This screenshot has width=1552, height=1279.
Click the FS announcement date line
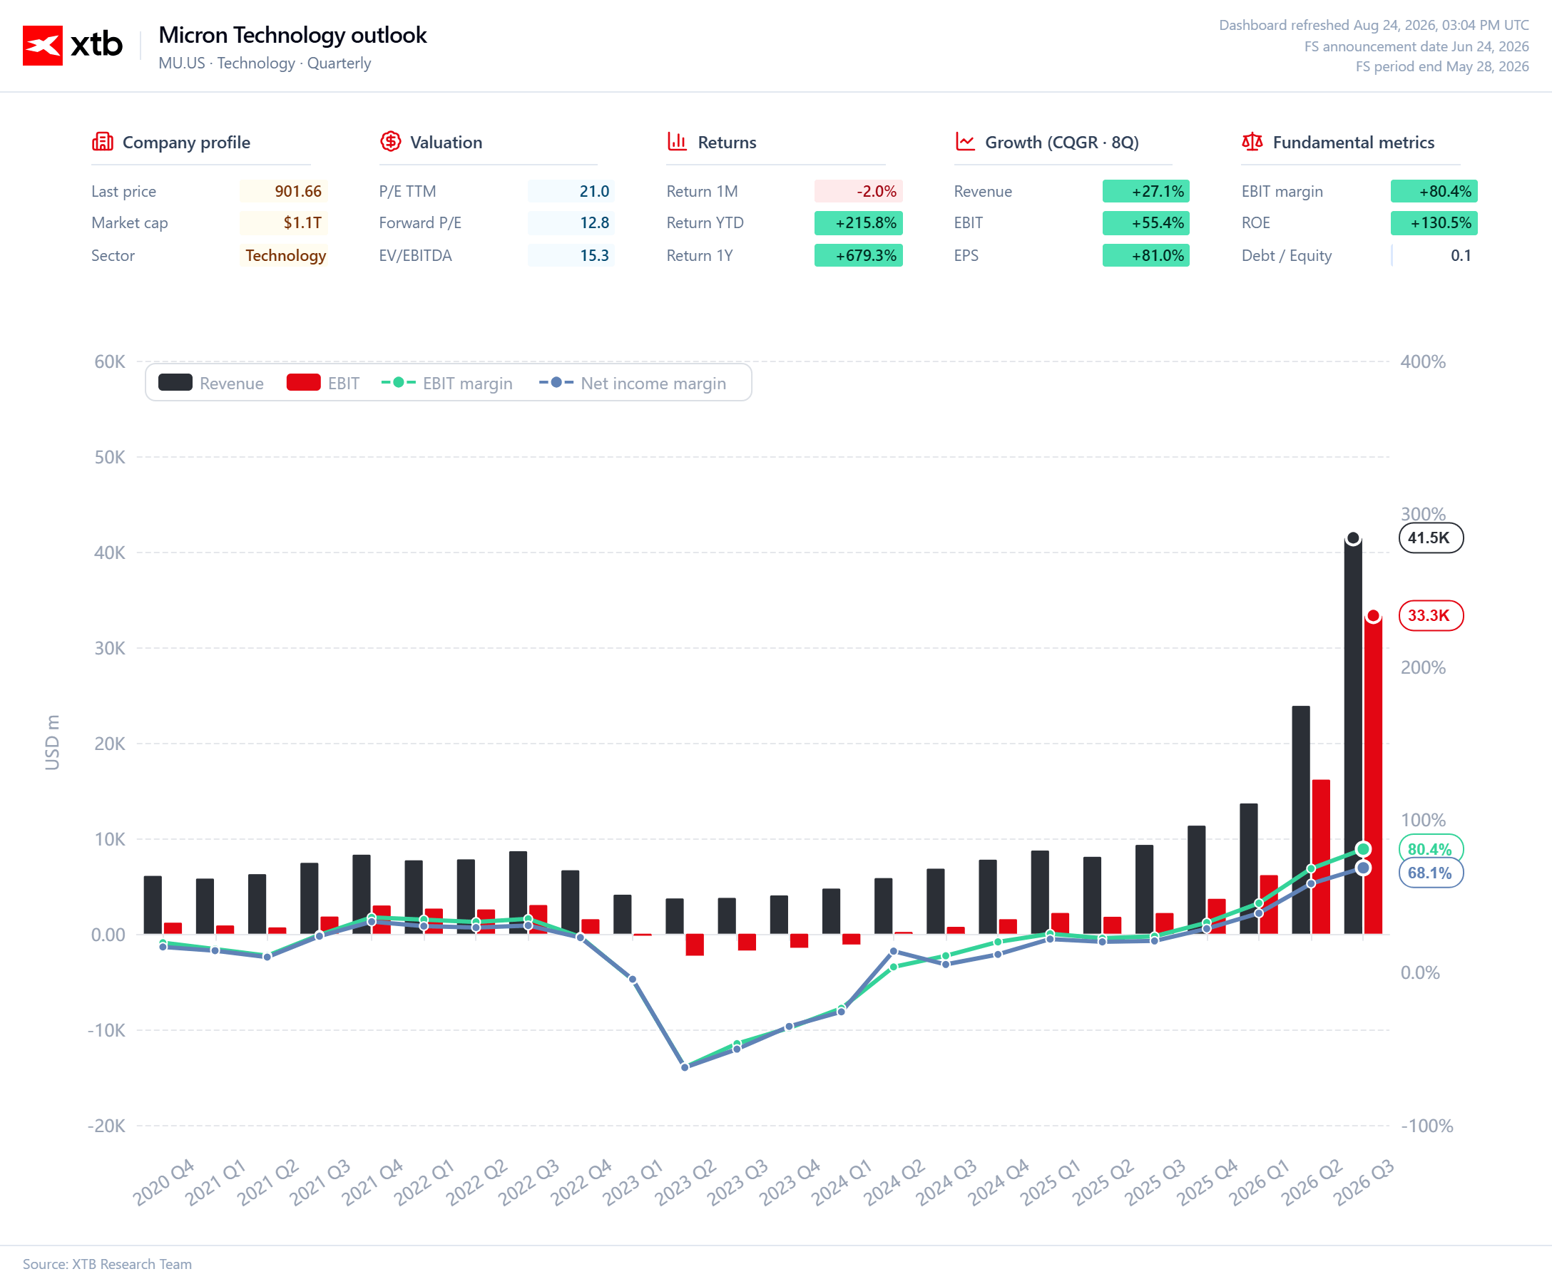[1416, 46]
